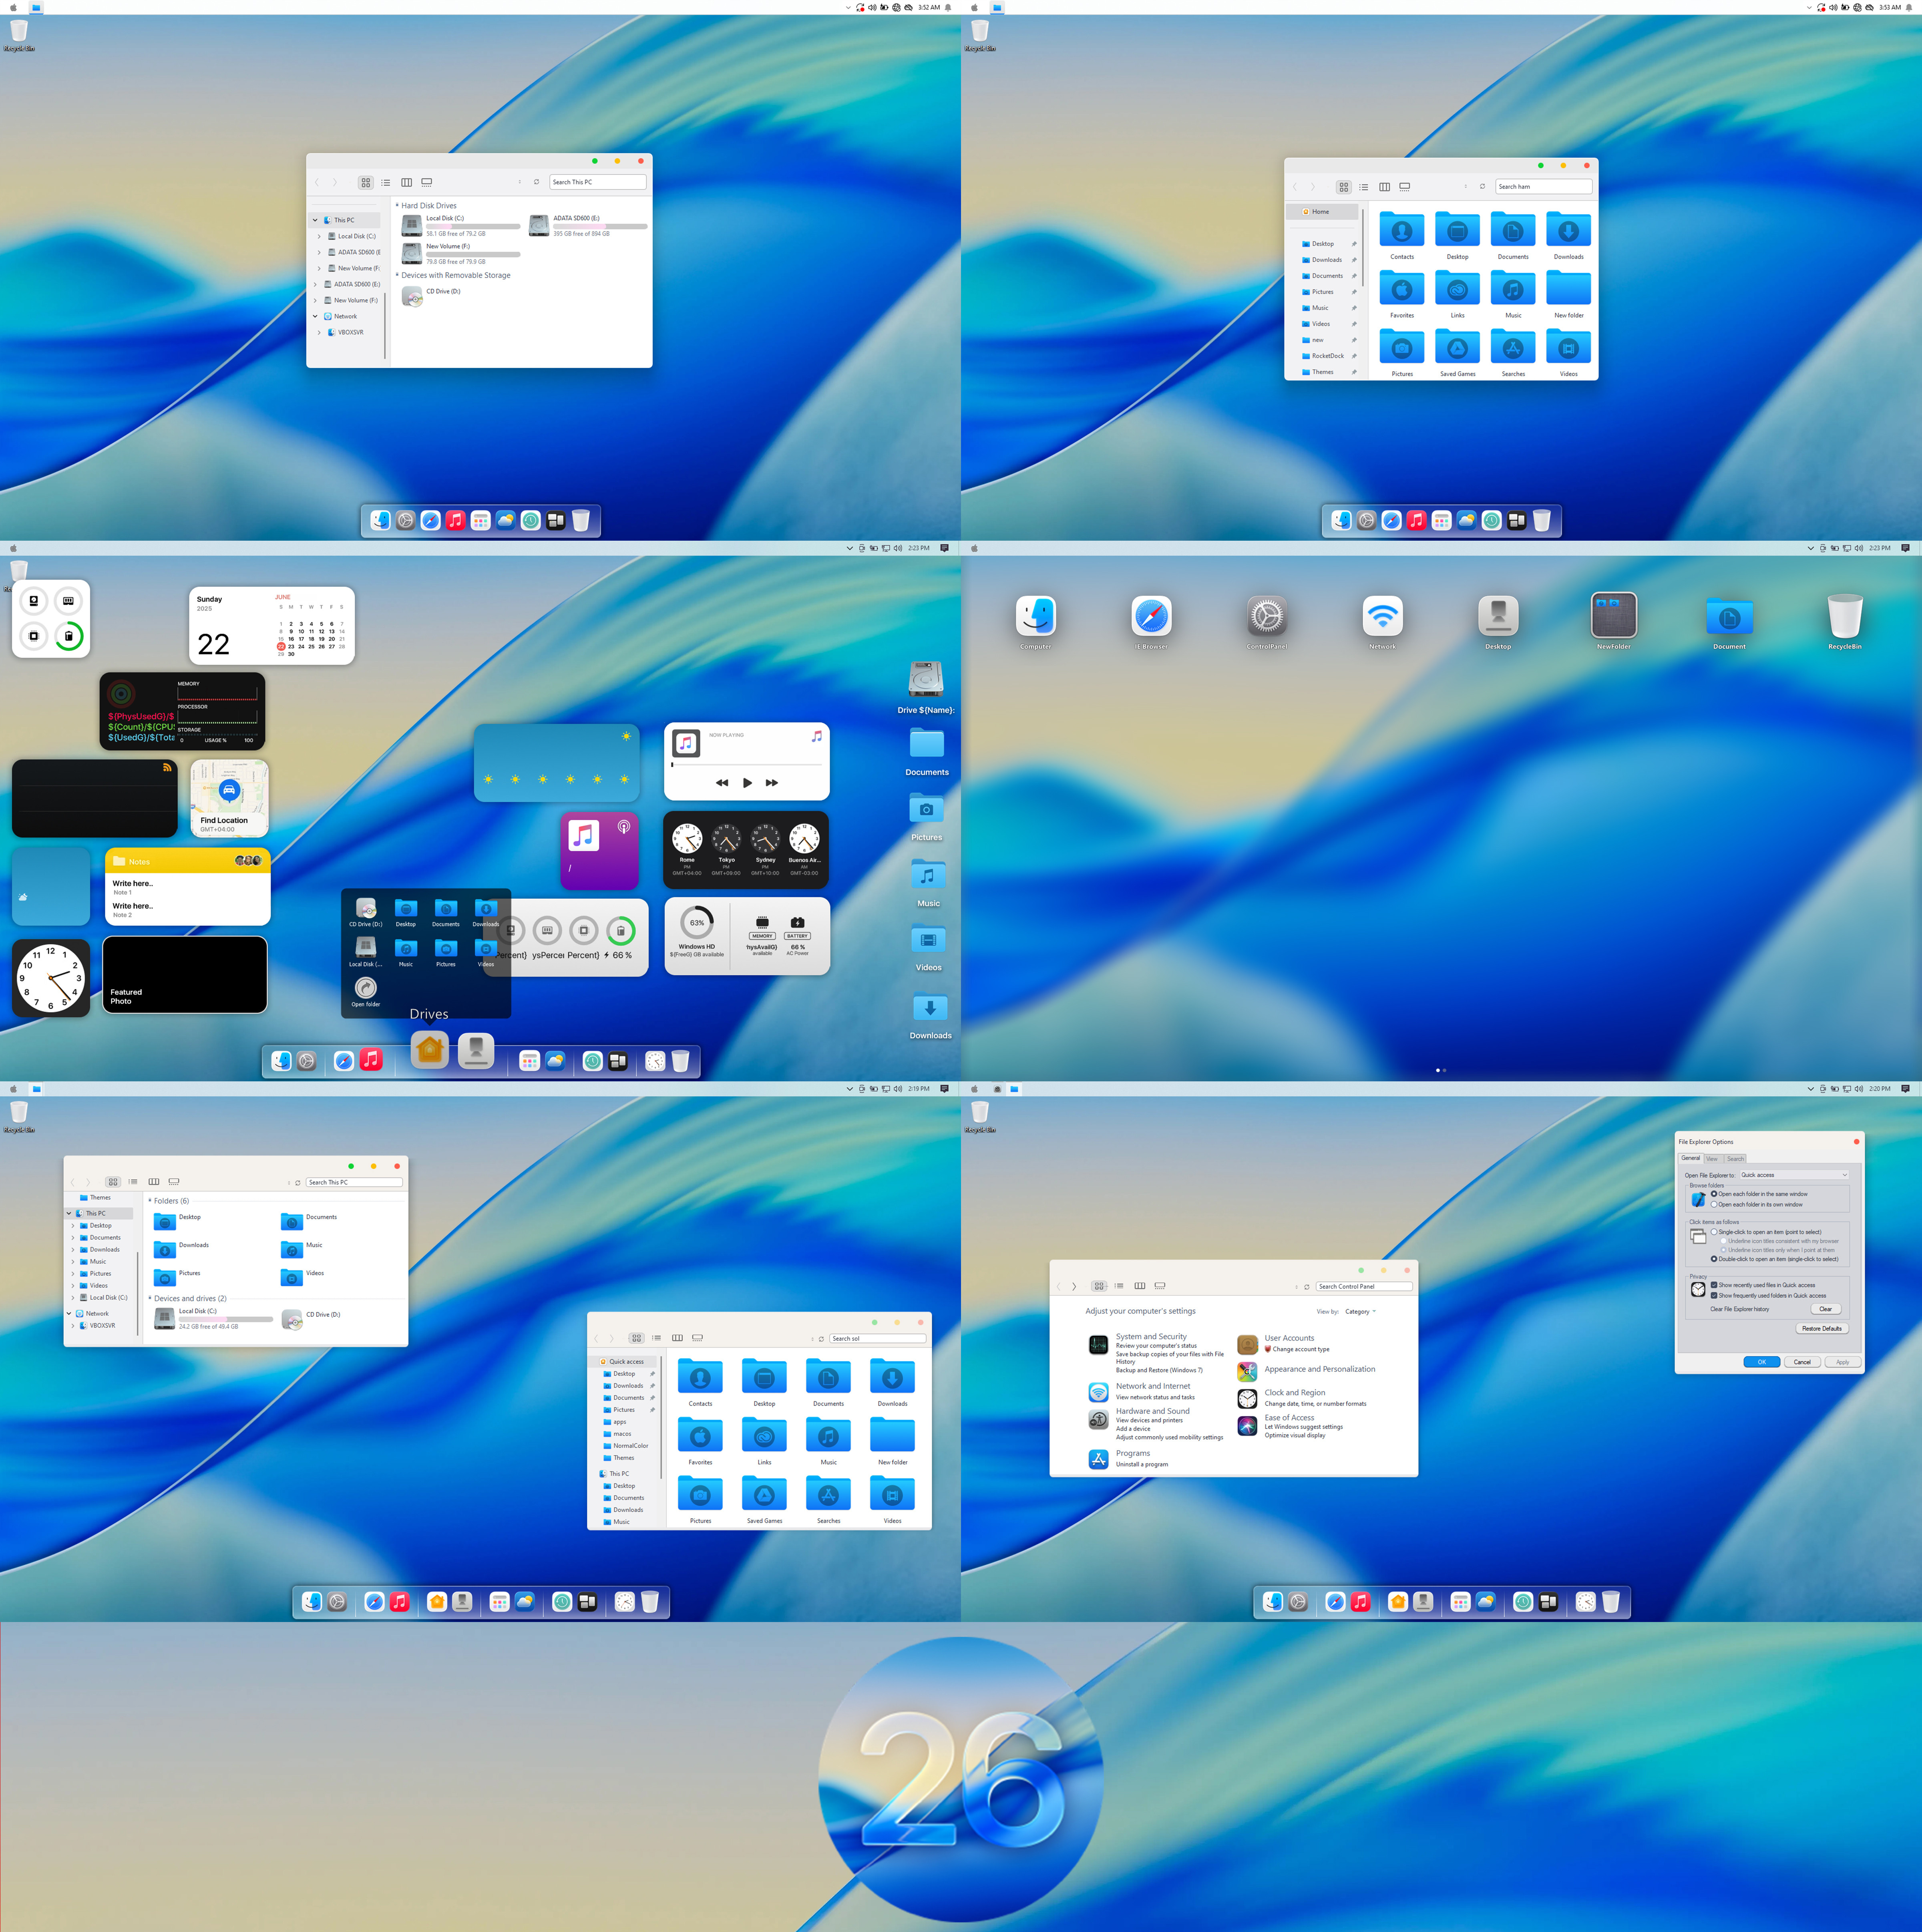The width and height of the screenshot is (1922, 1932).
Task: Click the orange RSS icon on dark widget
Action: pos(167,768)
